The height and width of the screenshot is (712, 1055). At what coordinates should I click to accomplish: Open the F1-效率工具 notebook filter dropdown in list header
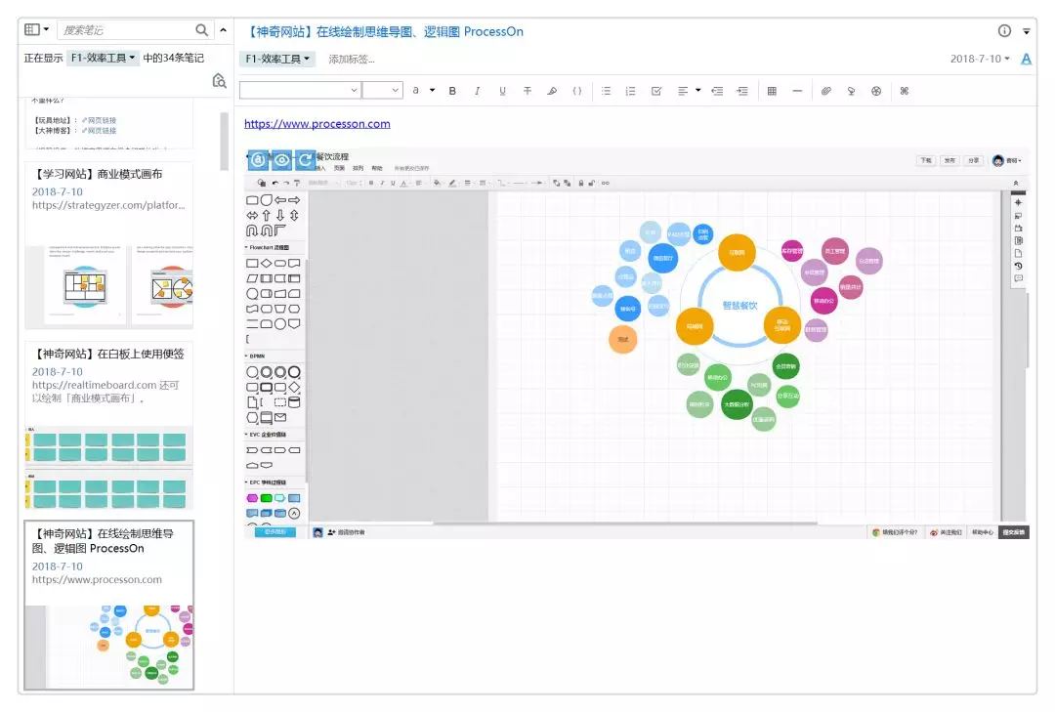point(103,58)
